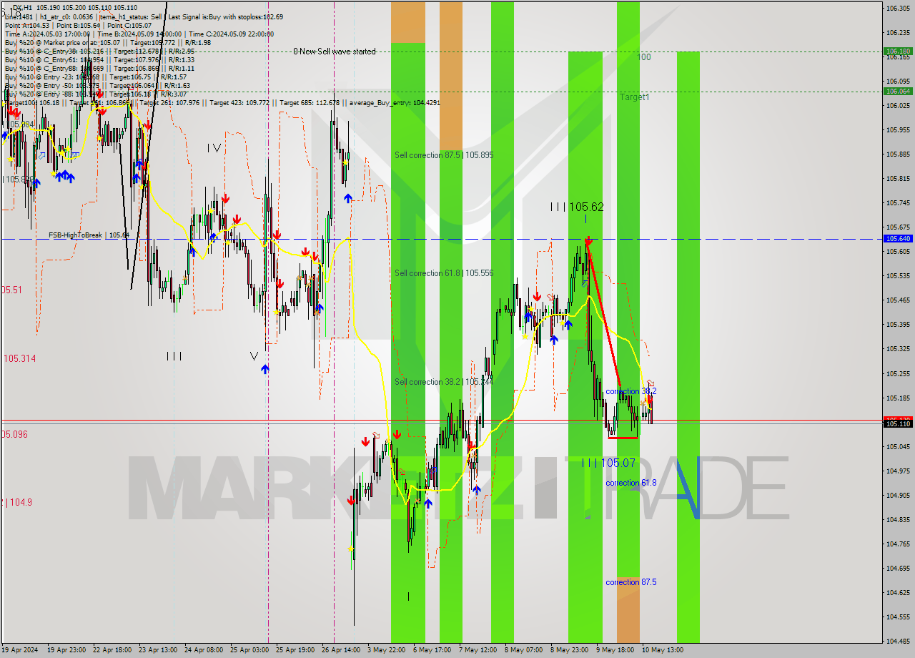
Task: Select the FSB-HighToBreak | 105.64 label
Action: [89, 235]
